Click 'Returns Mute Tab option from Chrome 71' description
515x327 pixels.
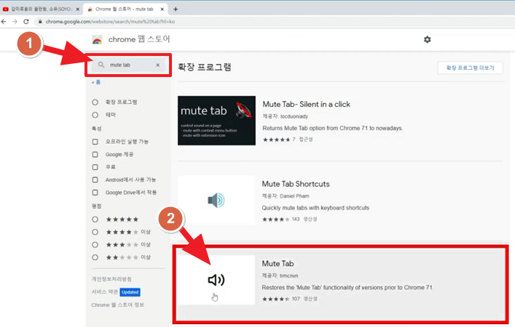332,128
